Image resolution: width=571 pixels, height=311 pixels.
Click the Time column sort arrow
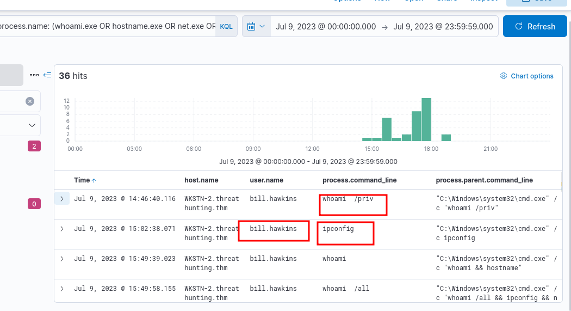coord(94,180)
